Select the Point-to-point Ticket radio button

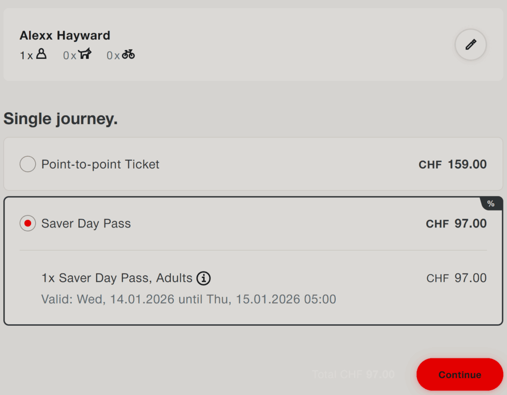[28, 164]
